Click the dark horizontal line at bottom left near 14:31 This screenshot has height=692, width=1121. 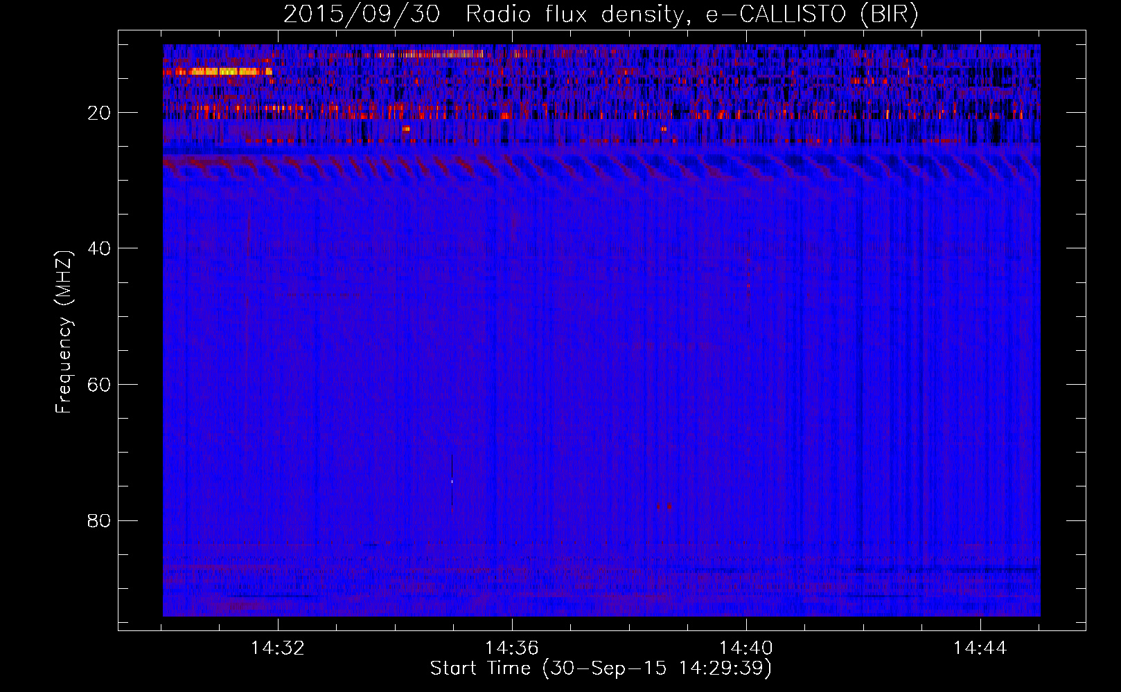coord(270,596)
